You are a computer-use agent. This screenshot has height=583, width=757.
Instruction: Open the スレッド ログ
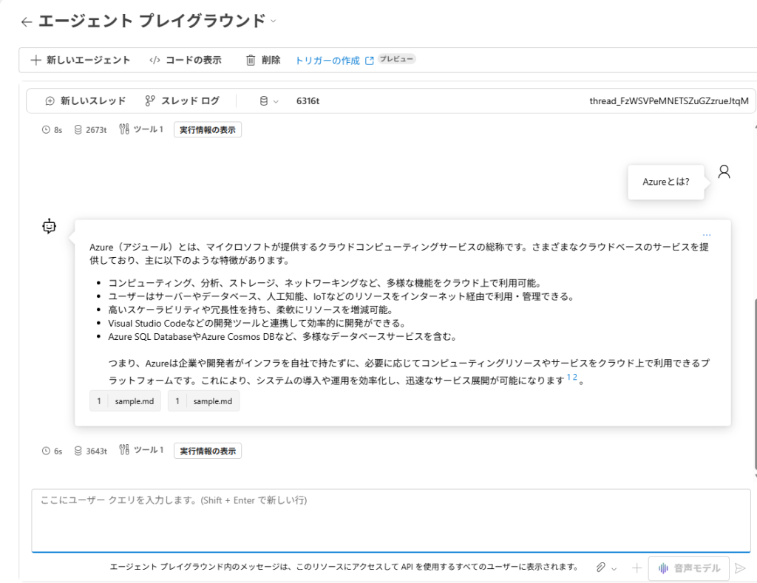click(182, 100)
